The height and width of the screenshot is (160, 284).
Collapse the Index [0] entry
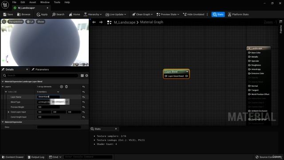click(6, 92)
